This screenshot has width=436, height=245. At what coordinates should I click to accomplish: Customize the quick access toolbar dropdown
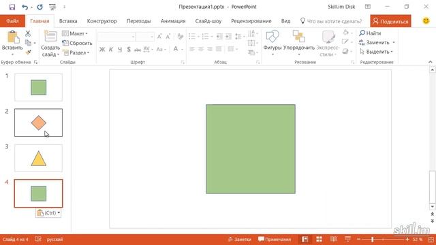click(x=64, y=7)
